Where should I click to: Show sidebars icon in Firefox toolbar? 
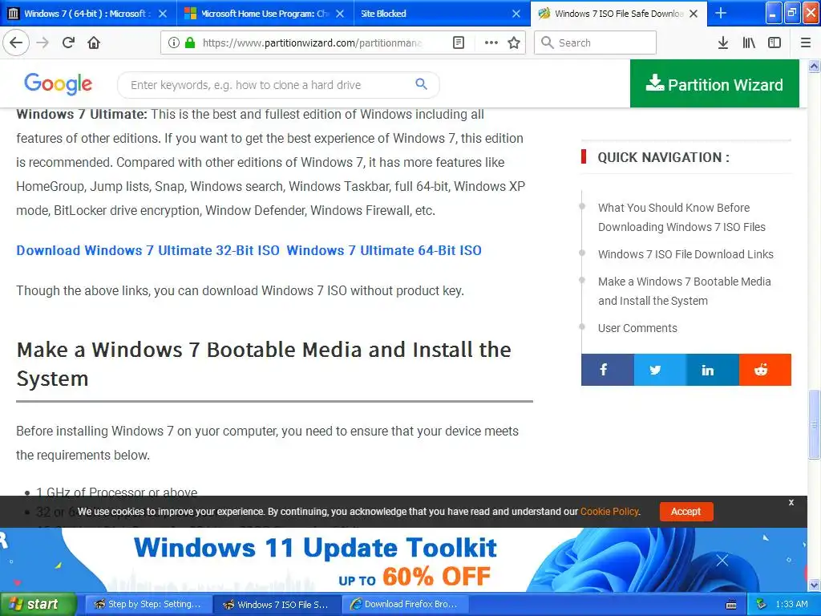pos(774,43)
